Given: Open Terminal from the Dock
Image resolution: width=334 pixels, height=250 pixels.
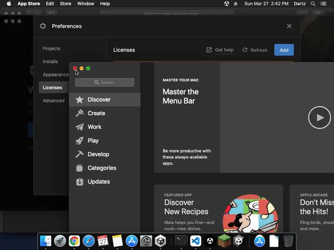Looking at the screenshot, I should (181, 241).
